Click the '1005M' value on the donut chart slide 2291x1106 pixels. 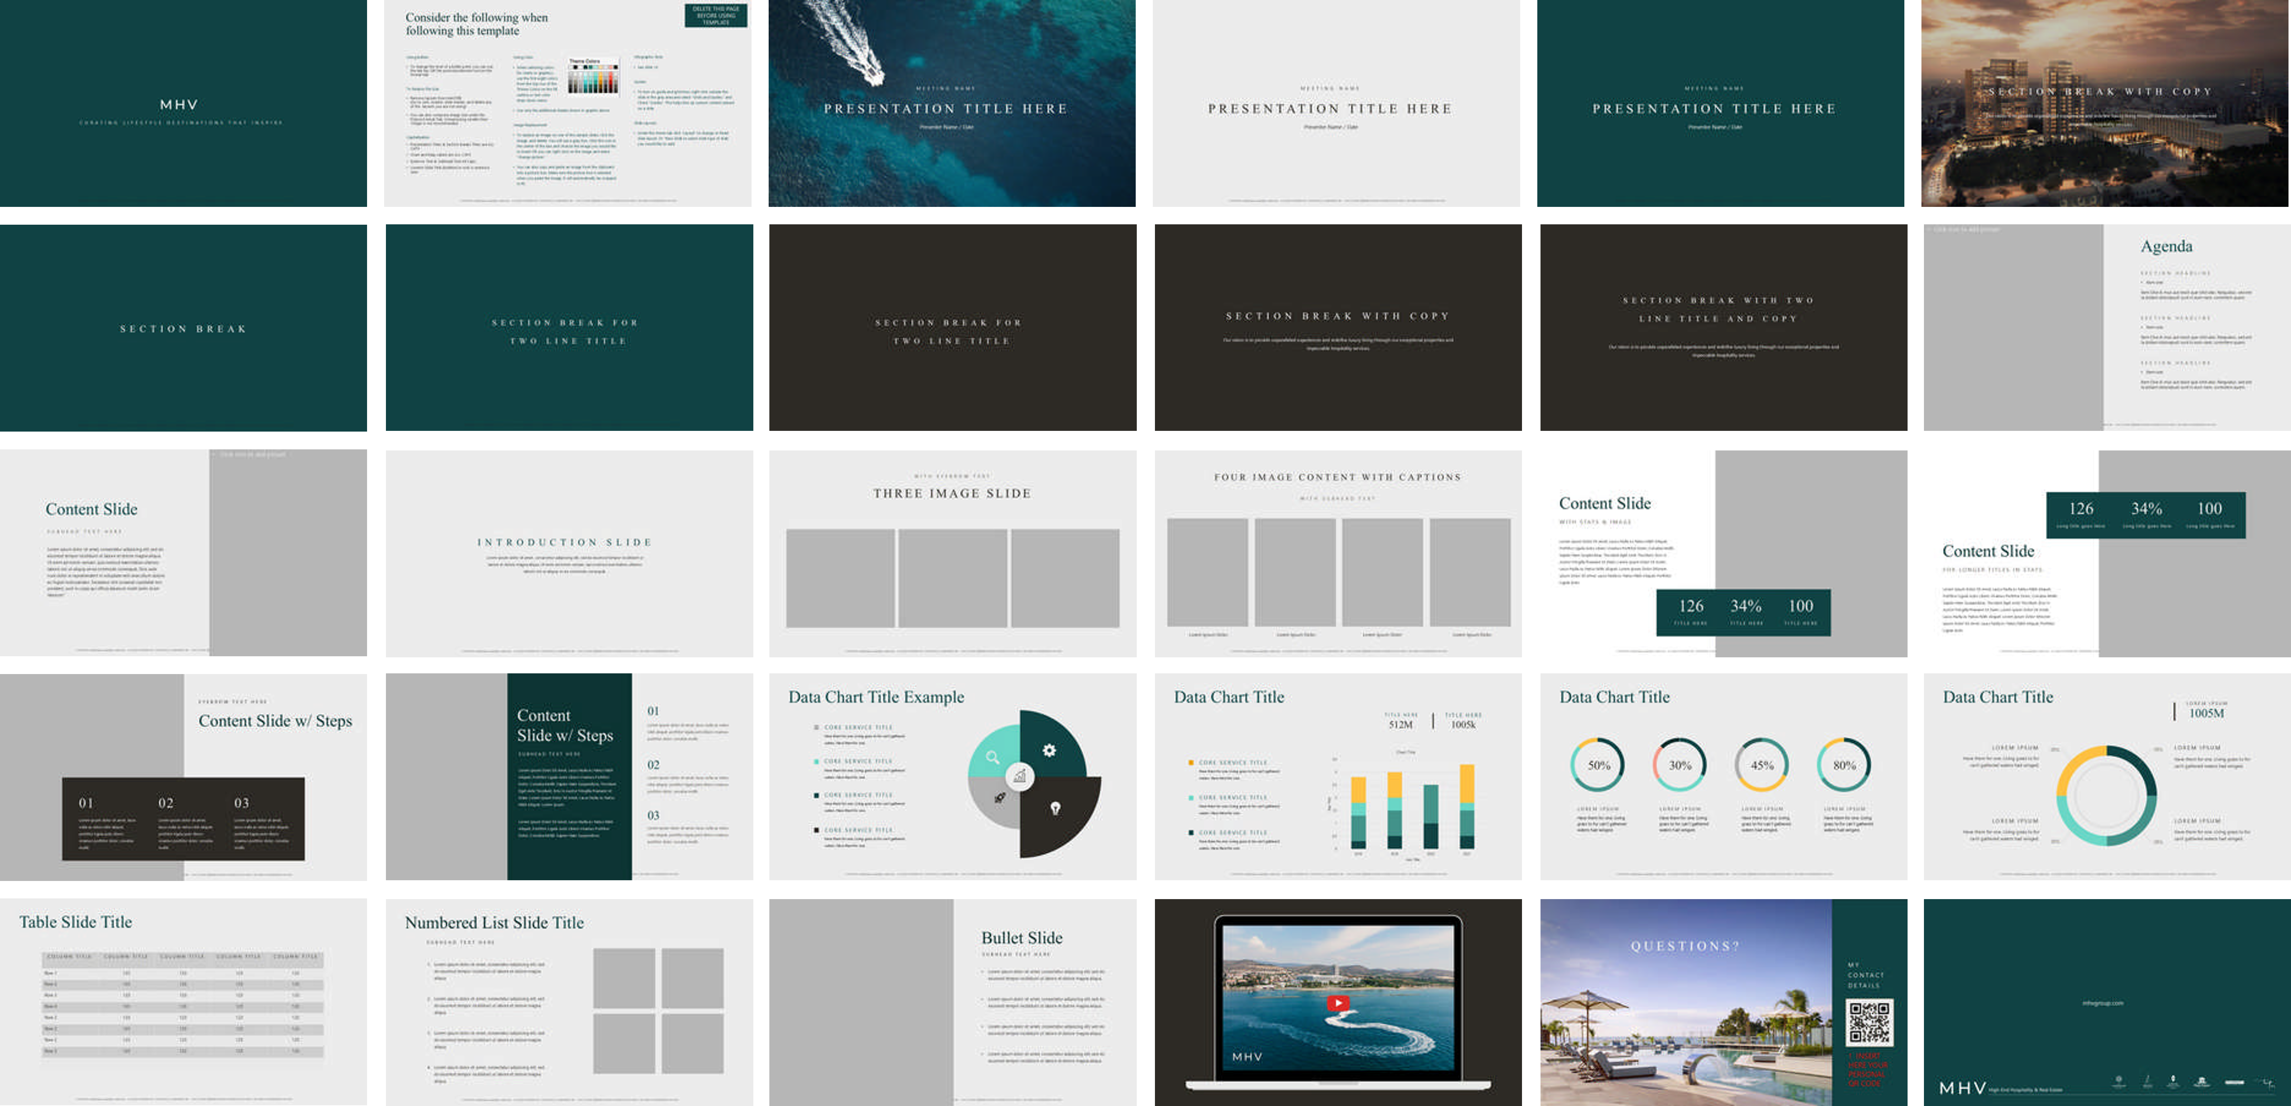(x=2207, y=713)
